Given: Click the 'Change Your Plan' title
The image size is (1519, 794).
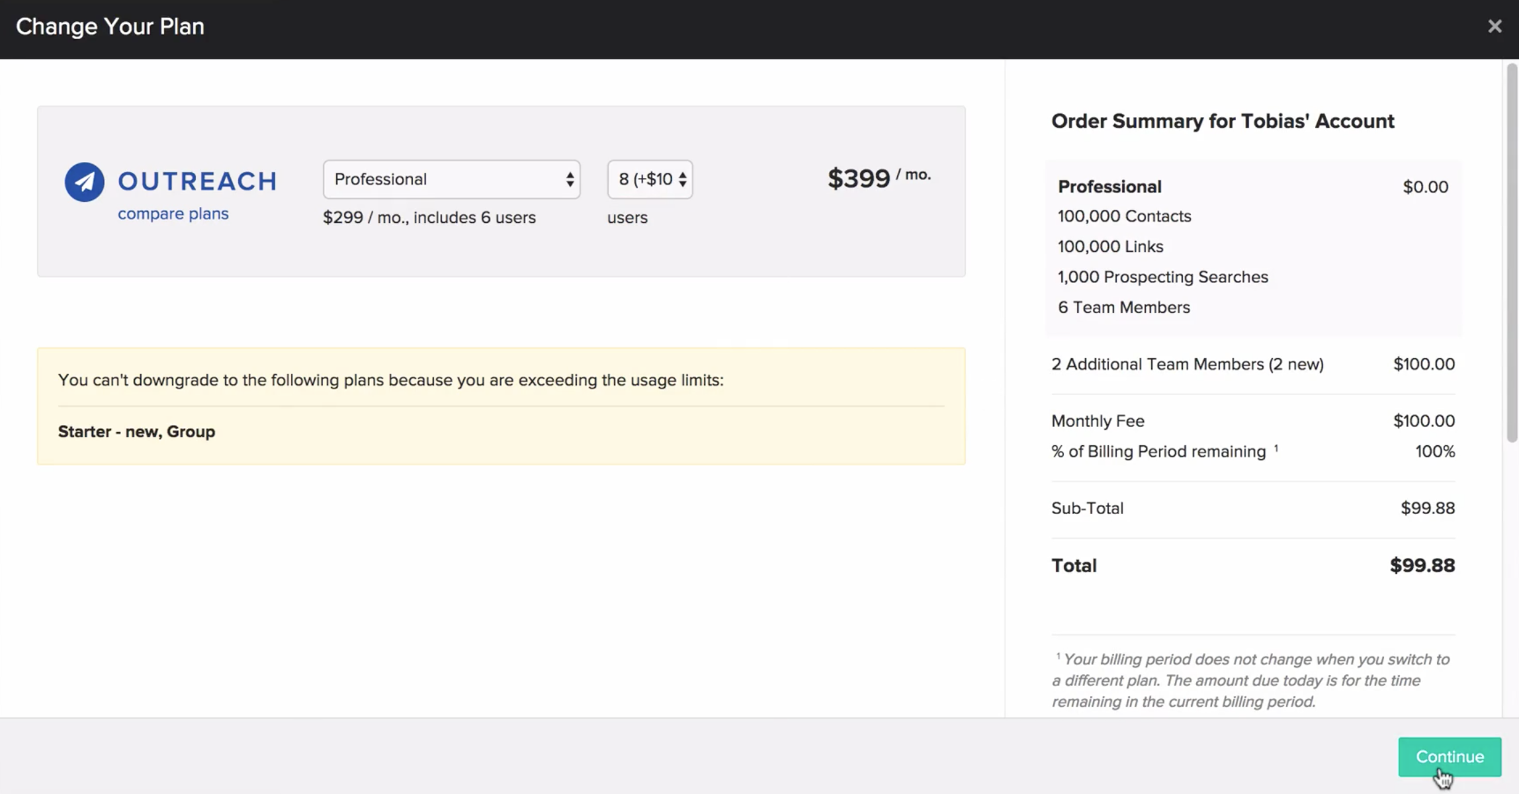Looking at the screenshot, I should click(110, 26).
